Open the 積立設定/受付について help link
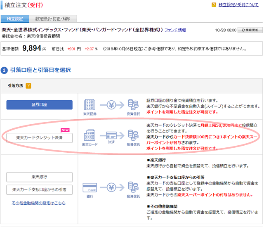 coord(238,5)
